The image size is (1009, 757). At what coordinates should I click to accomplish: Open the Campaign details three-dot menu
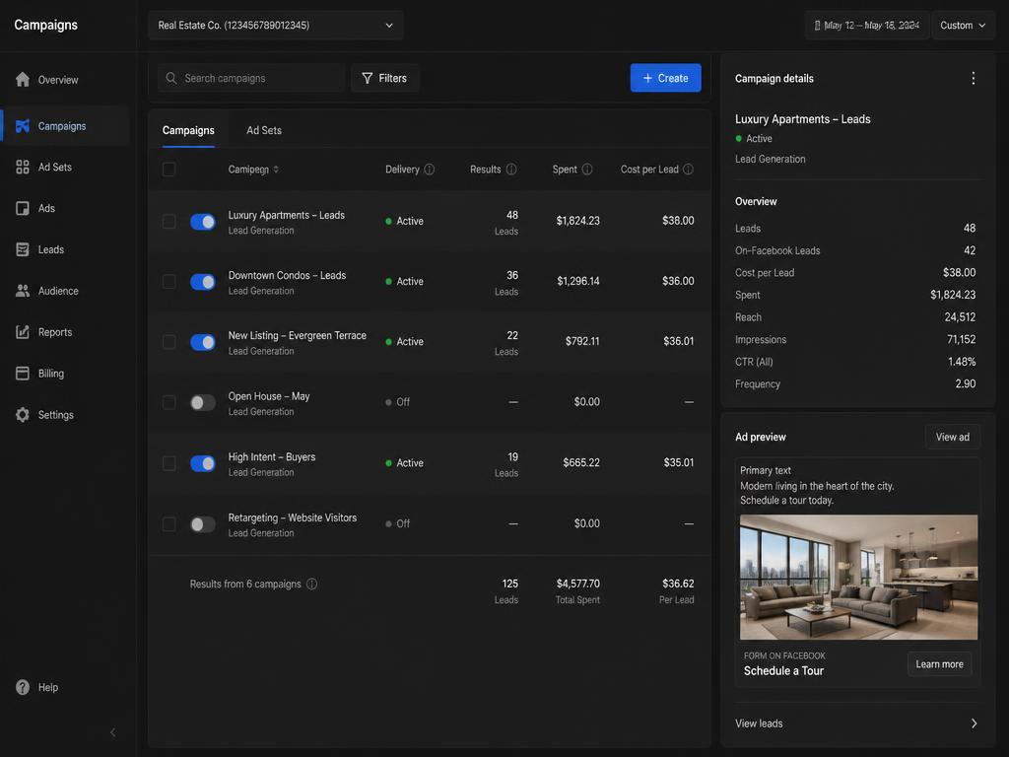tap(973, 79)
